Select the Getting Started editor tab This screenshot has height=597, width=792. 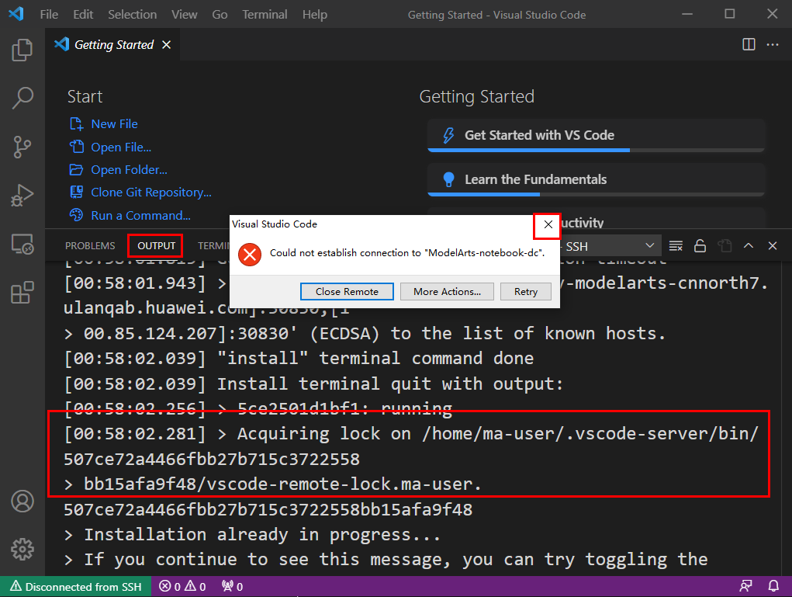point(112,45)
